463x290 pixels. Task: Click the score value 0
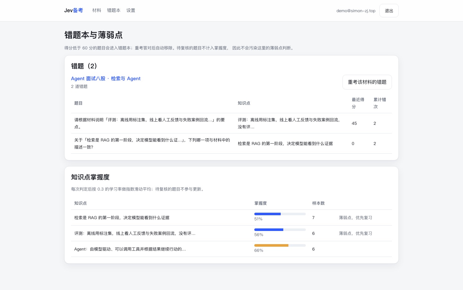353,144
